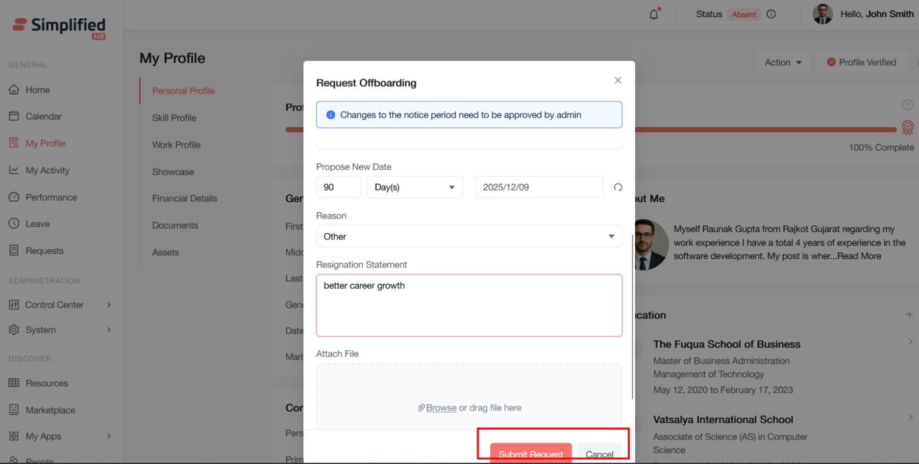Click the status info icon
This screenshot has width=919, height=464.
coord(771,14)
